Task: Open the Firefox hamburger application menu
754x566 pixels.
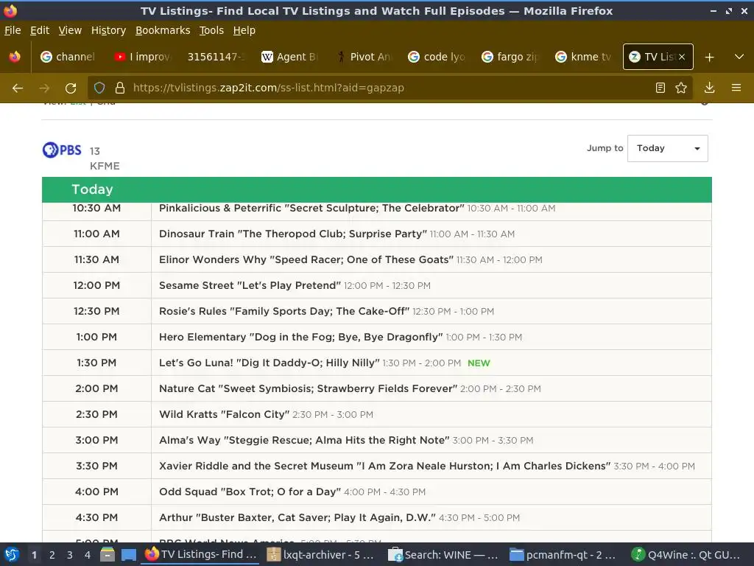Action: click(736, 88)
